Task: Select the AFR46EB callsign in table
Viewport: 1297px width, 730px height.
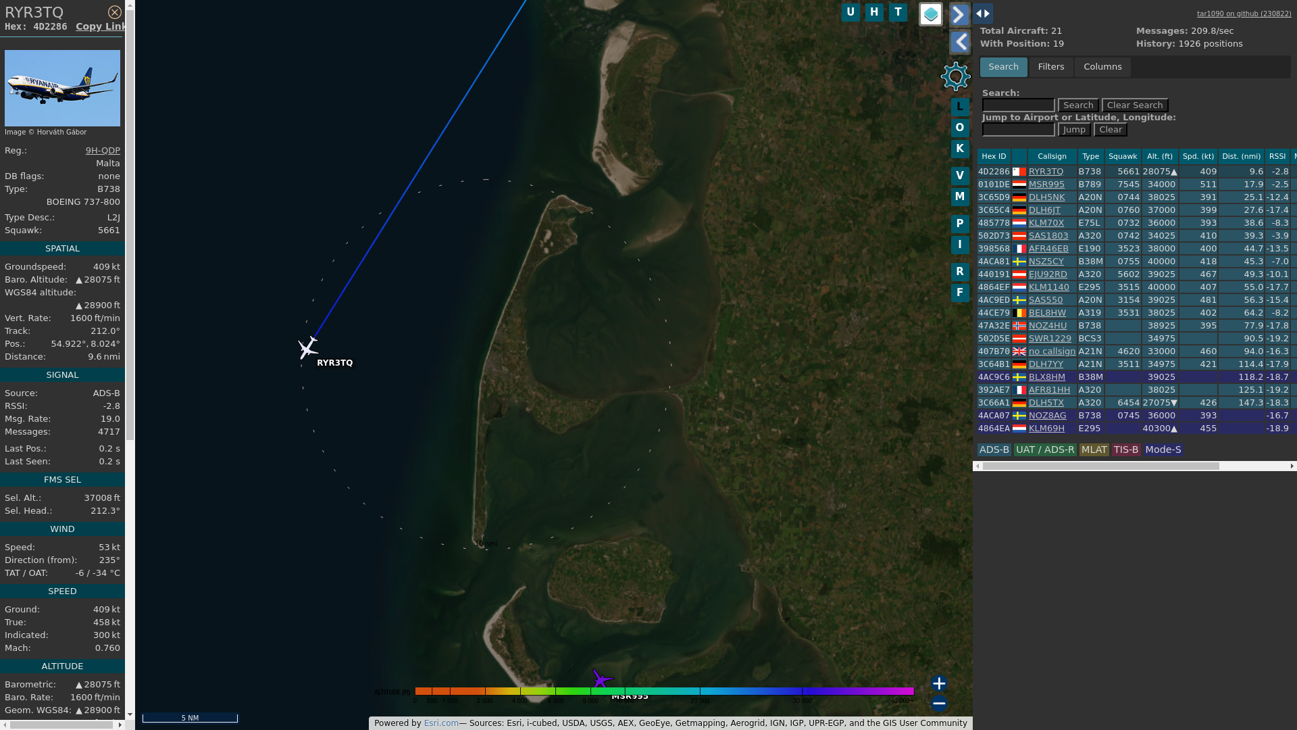Action: pyautogui.click(x=1048, y=249)
